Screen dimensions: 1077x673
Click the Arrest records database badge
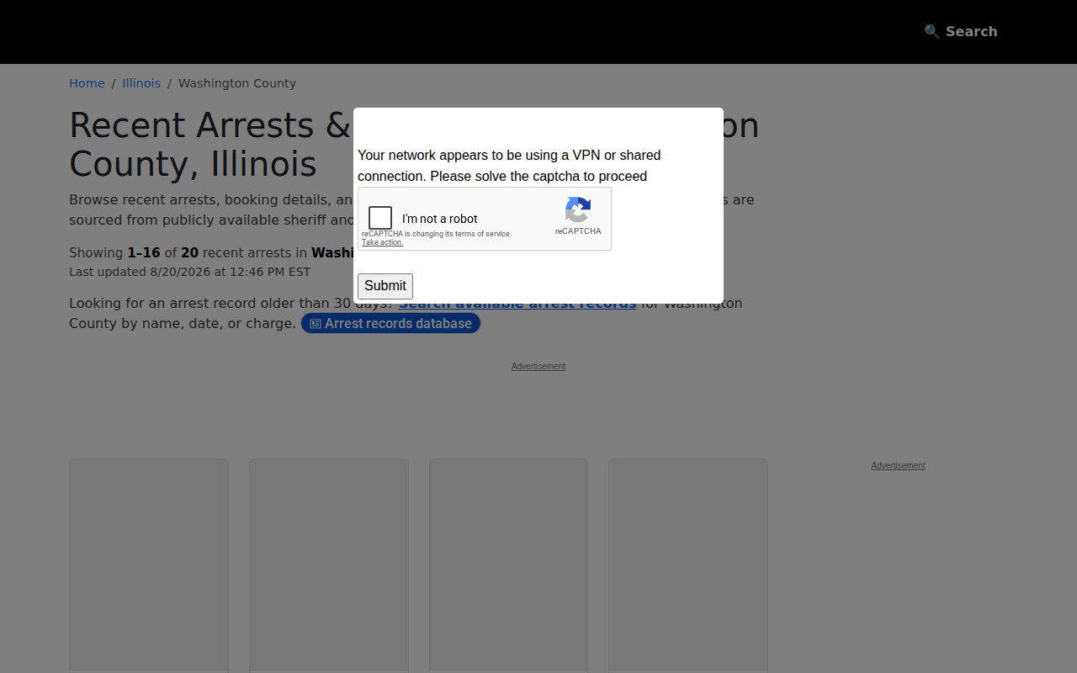click(x=390, y=323)
